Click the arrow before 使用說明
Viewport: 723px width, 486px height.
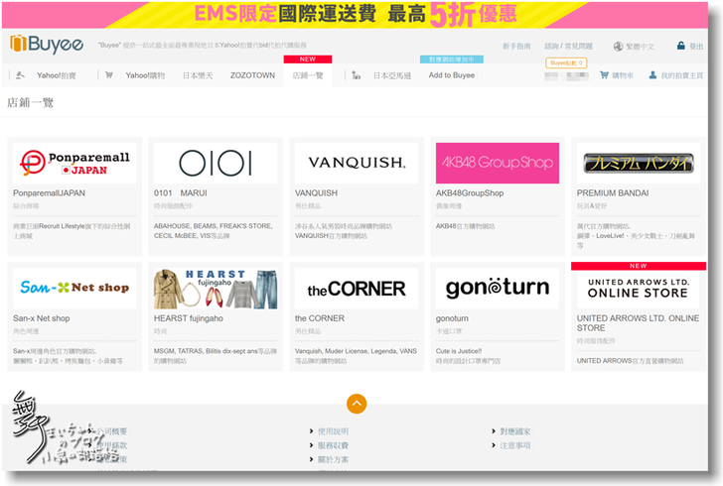312,431
